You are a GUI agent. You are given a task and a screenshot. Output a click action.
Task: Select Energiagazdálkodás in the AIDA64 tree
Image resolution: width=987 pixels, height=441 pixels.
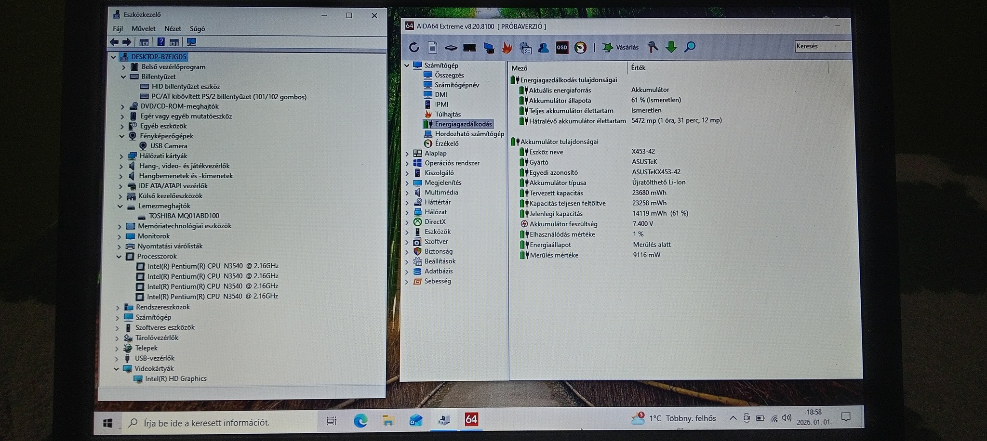[x=463, y=124]
